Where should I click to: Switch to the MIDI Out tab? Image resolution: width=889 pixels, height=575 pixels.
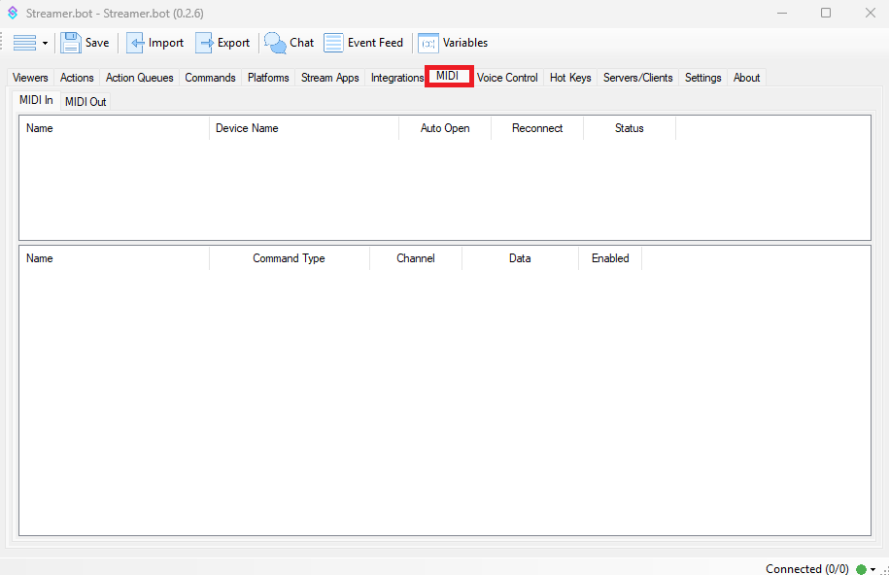point(85,101)
